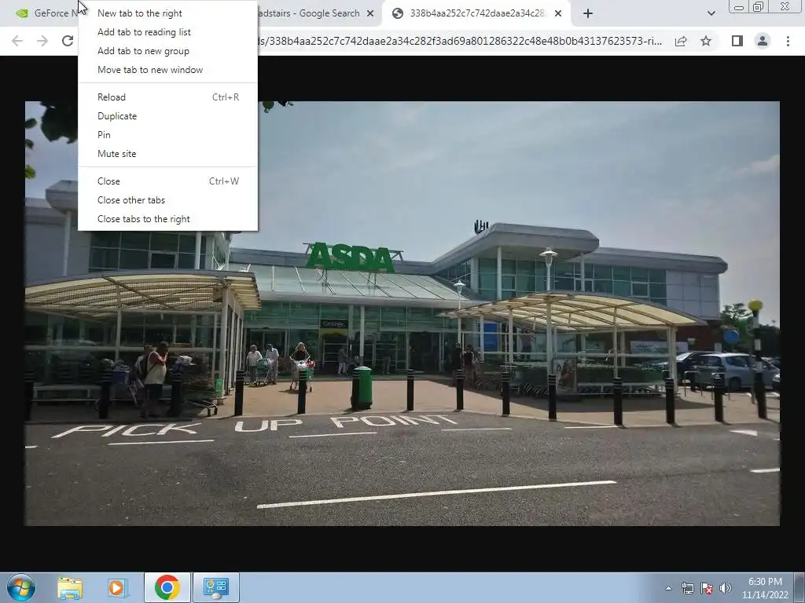Select 'Add tab to new group'
Image resolution: width=805 pixels, height=603 pixels.
pos(167,51)
